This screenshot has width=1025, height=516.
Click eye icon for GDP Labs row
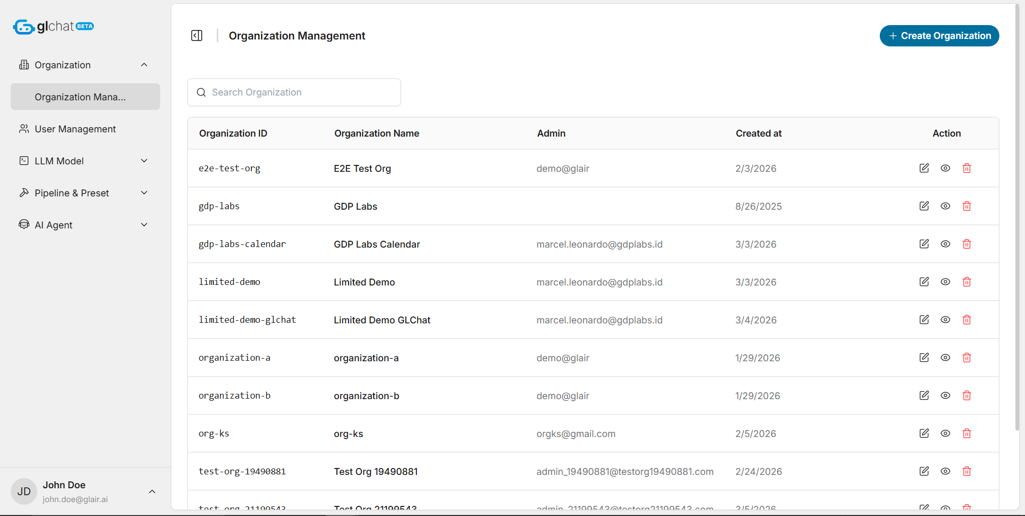pos(945,206)
